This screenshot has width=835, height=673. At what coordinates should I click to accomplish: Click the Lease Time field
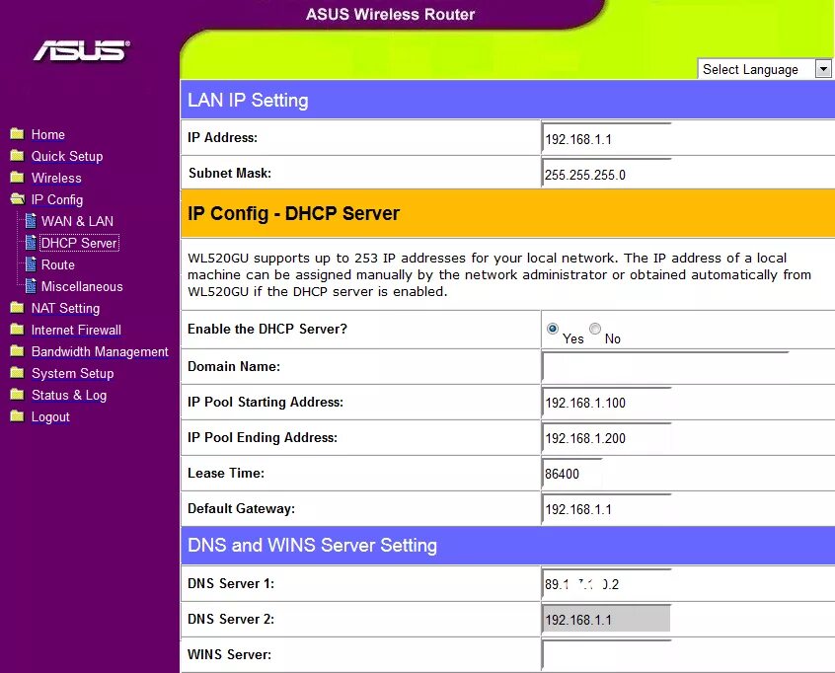pos(571,474)
